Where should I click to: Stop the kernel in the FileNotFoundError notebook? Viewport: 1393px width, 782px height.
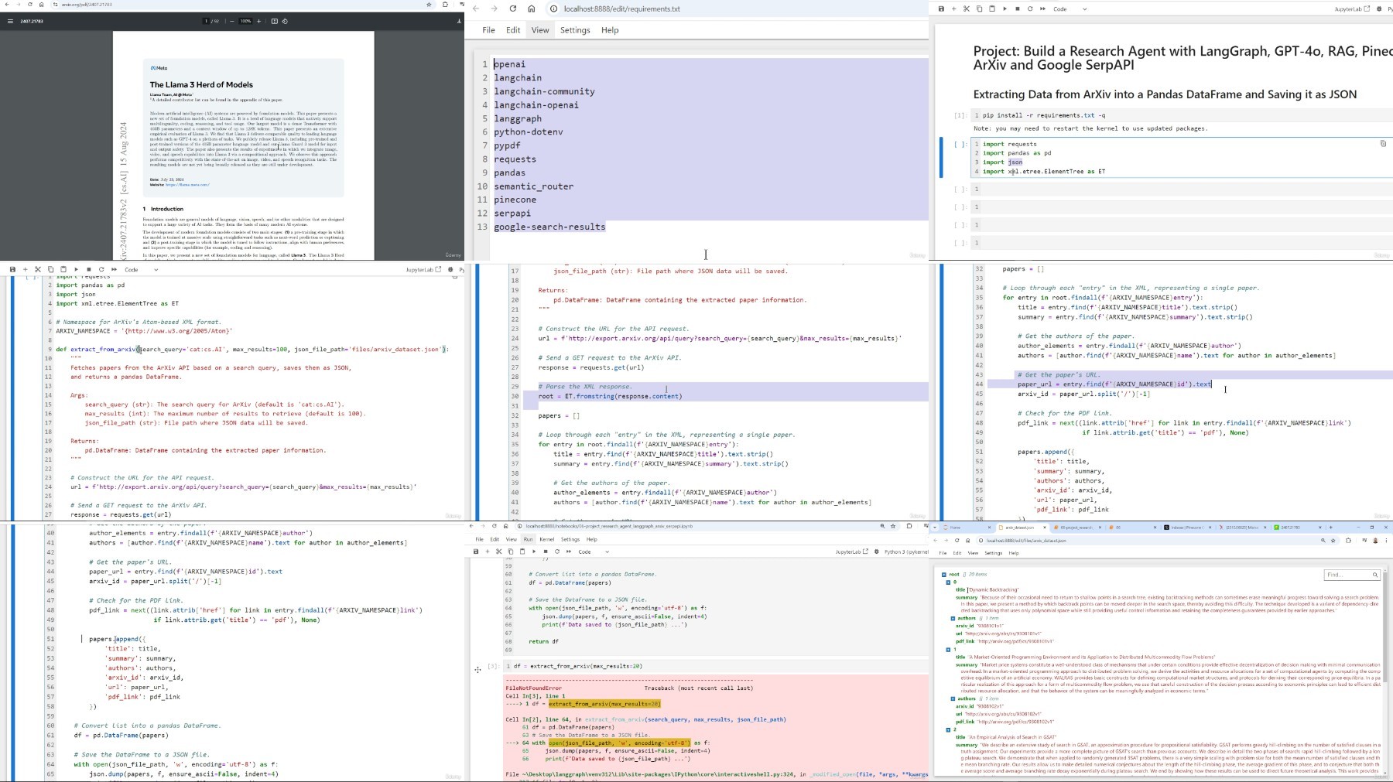(x=546, y=551)
